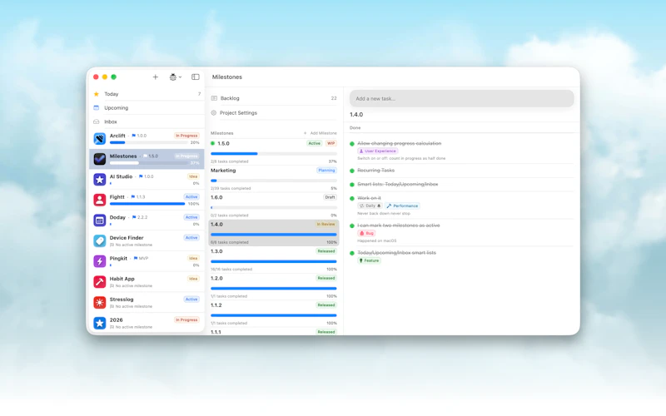
Task: Click the Fightt project progress bar
Action: pyautogui.click(x=147, y=204)
